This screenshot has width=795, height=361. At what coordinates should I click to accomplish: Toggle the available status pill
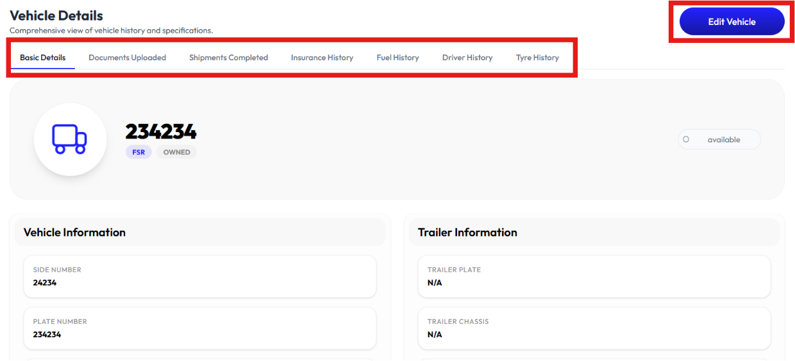[x=719, y=139]
